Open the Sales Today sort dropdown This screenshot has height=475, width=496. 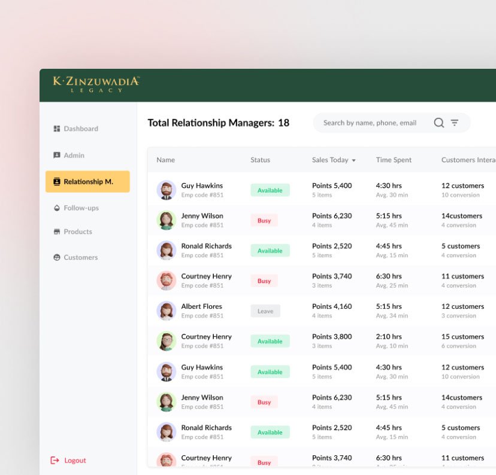(353, 160)
